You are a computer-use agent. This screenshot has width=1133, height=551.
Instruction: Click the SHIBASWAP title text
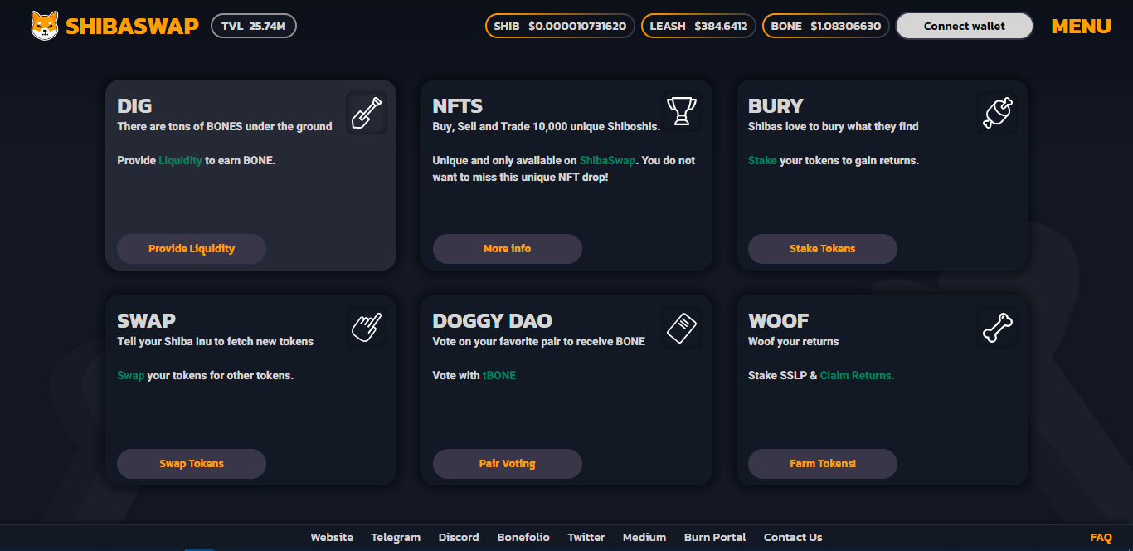tap(132, 26)
